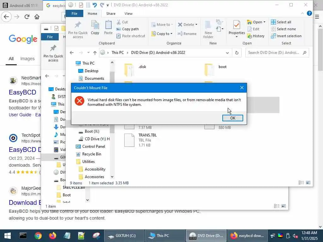
Task: Click Edit in the Open group
Action: [x=253, y=29]
